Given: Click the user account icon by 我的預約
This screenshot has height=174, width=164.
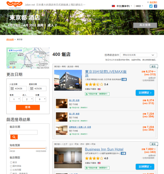Looking at the screenshot, I should point(148,2).
